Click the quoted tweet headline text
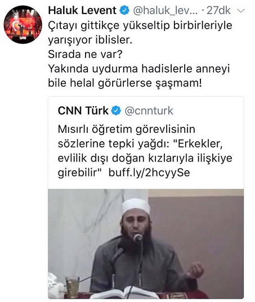The height and width of the screenshot is (302, 255). 145,151
